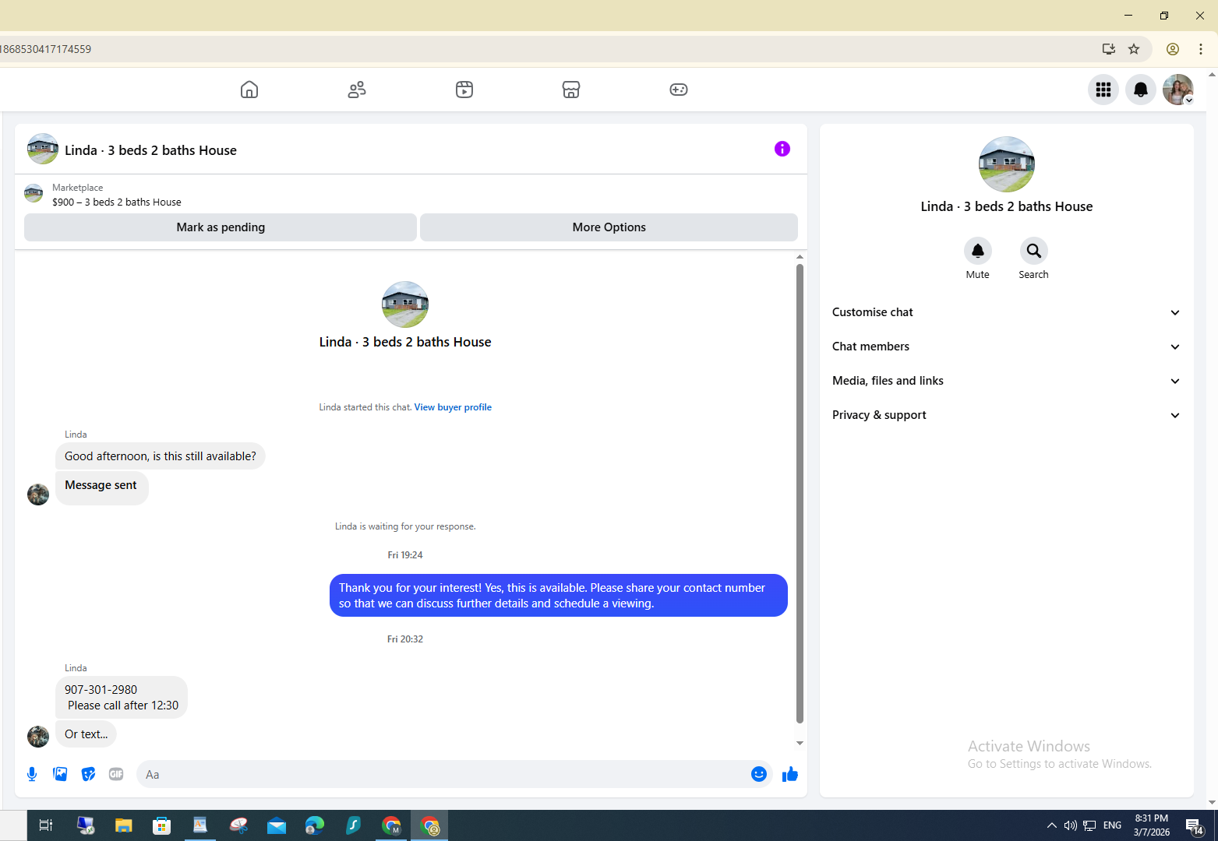This screenshot has width=1218, height=841.
Task: Click the listing thumbnail in the Marketplace row
Action: [x=34, y=193]
